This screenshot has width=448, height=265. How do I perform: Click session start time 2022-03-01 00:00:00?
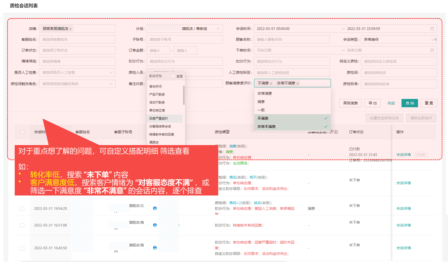273,29
